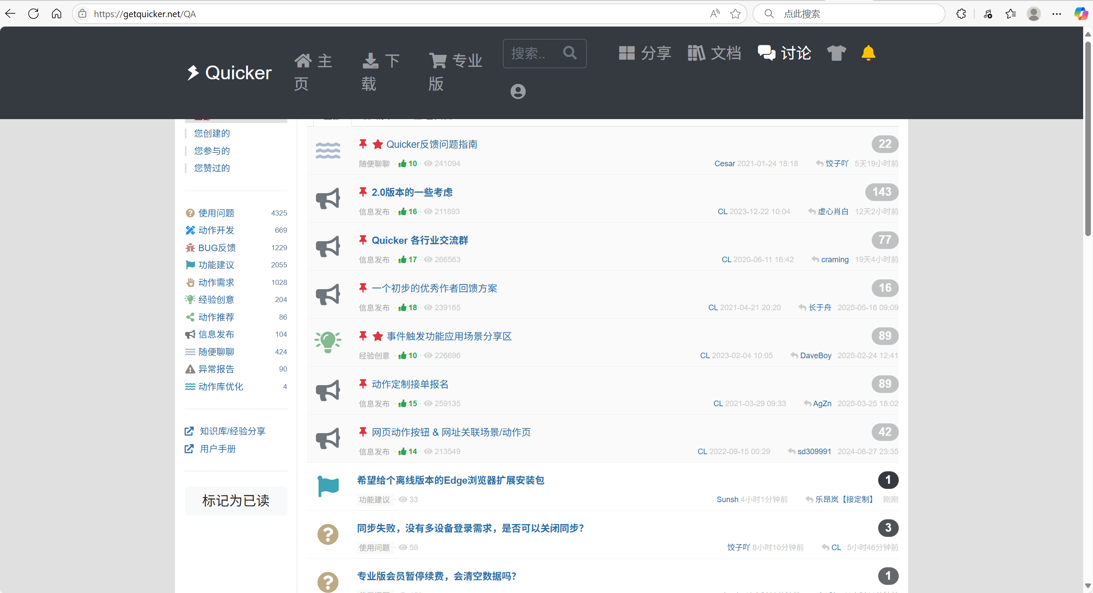The height and width of the screenshot is (593, 1093).
Task: Open the 主页 home menu item
Action: pos(313,72)
